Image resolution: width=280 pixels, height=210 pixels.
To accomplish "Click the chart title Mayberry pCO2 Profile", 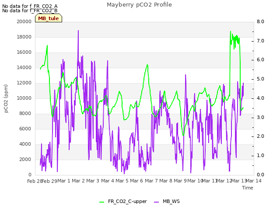I will (139, 5).
